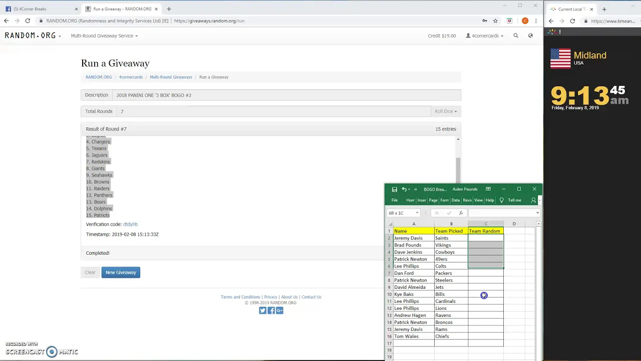Click the RANDOM.ORG address bar URL
641x361 pixels.
[x=209, y=21]
